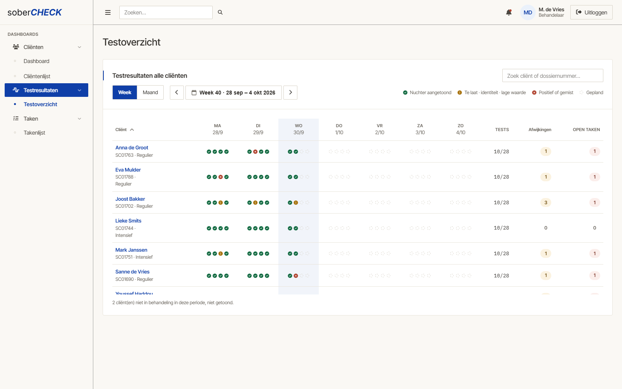
Task: Click the Zoeken search field
Action: tap(166, 12)
